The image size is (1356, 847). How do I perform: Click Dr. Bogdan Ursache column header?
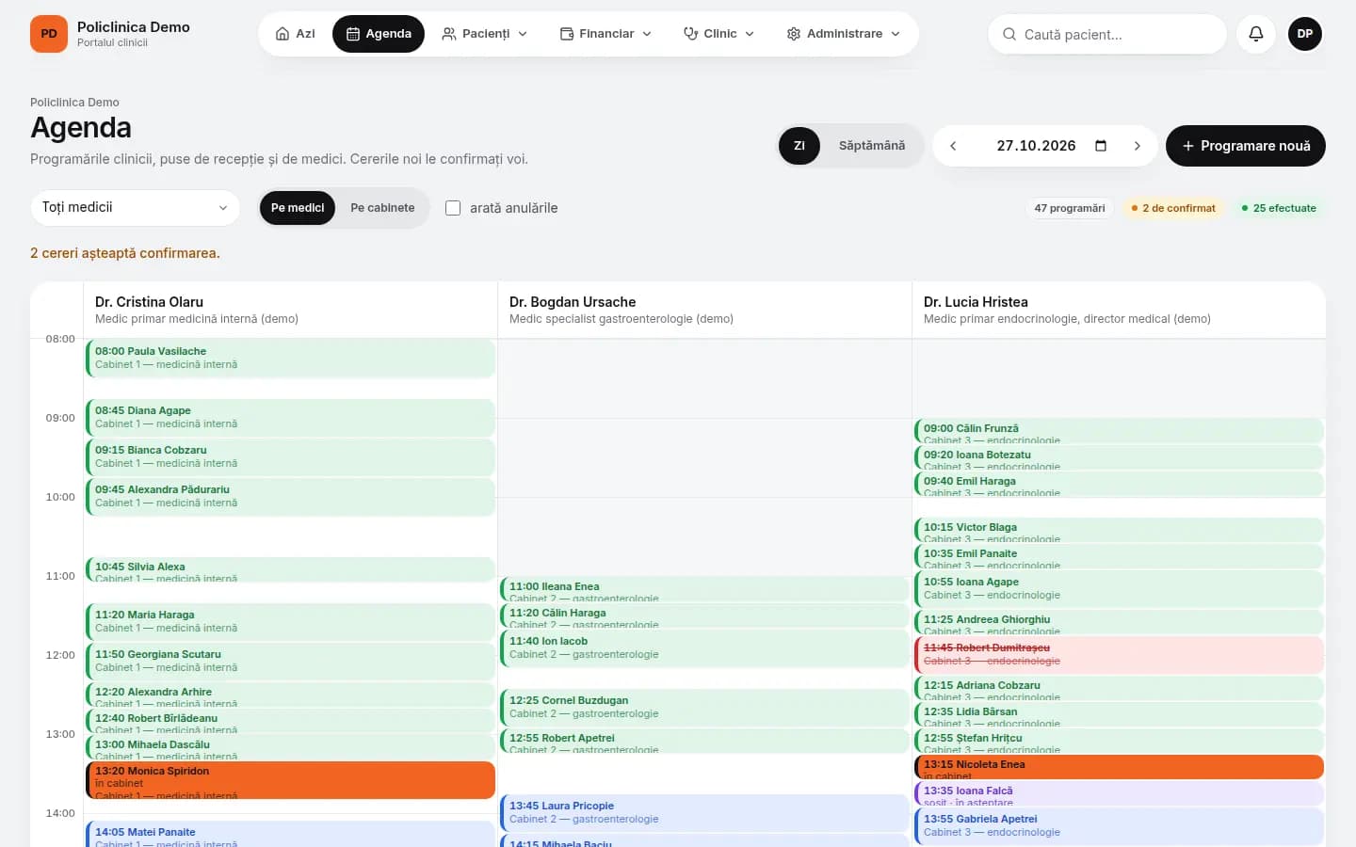point(704,310)
